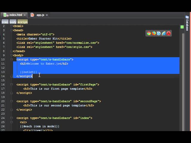This screenshot has width=191, height=143.
Task: Collapse the body tag on line 9
Action: point(11,55)
